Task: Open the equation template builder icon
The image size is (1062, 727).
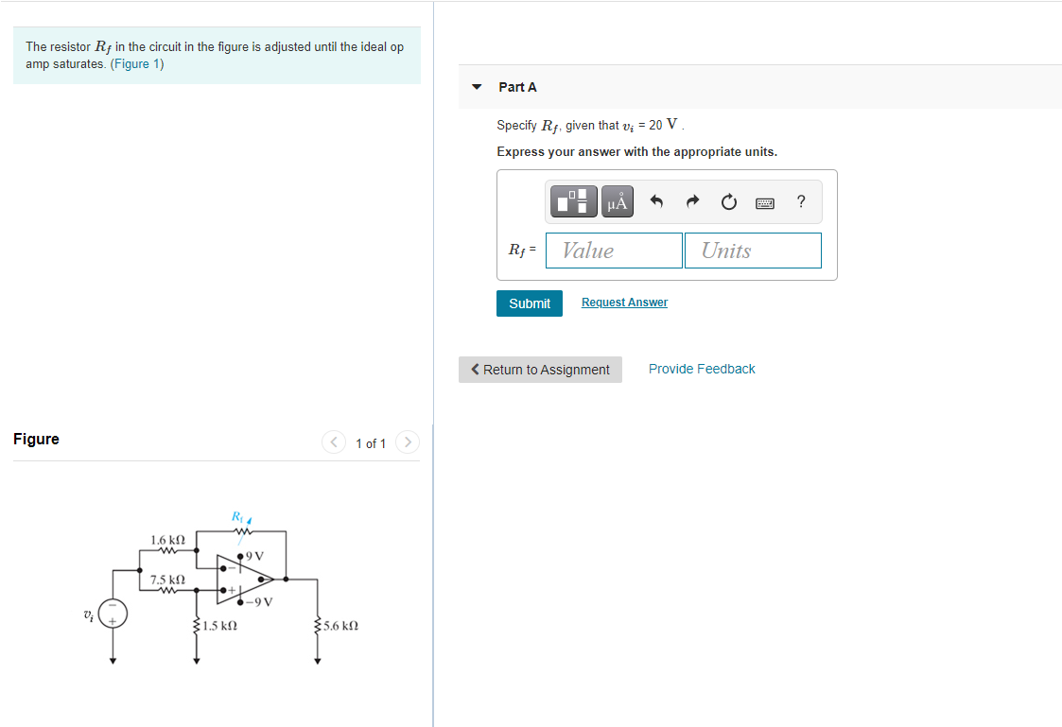Action: click(573, 200)
